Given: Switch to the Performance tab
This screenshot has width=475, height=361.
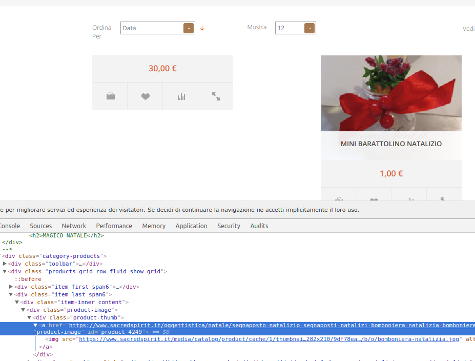Looking at the screenshot, I should (x=114, y=226).
